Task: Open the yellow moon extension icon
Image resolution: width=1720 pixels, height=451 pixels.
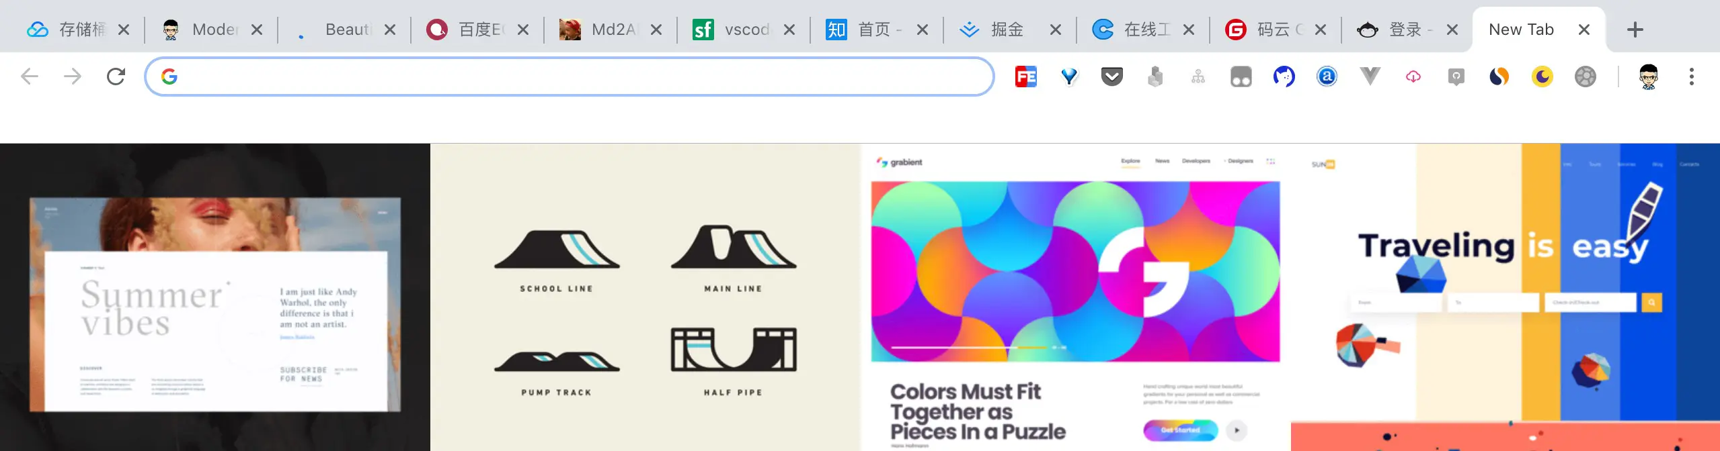Action: (x=1542, y=77)
